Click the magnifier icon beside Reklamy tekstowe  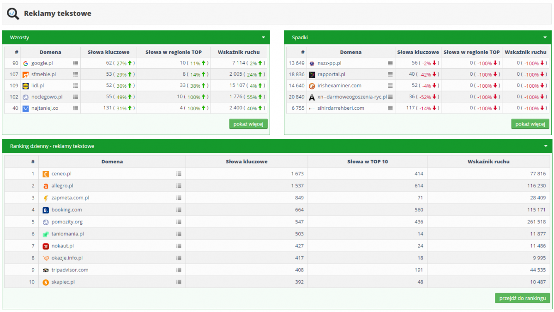point(13,14)
